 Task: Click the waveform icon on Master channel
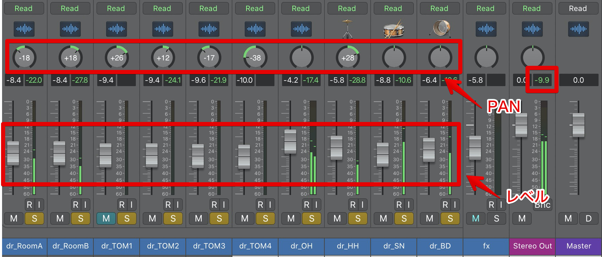click(x=579, y=29)
